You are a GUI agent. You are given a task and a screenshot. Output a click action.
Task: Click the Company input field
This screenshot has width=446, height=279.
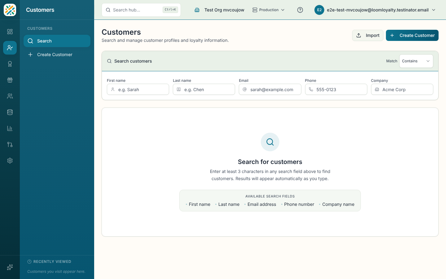click(402, 90)
